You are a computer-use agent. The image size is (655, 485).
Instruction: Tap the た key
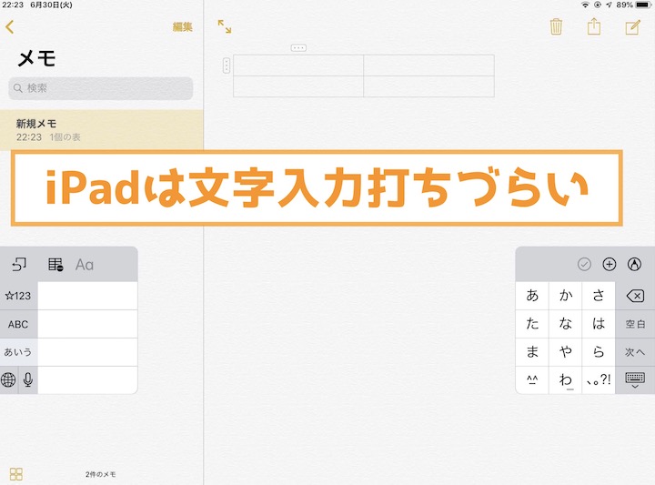[532, 324]
